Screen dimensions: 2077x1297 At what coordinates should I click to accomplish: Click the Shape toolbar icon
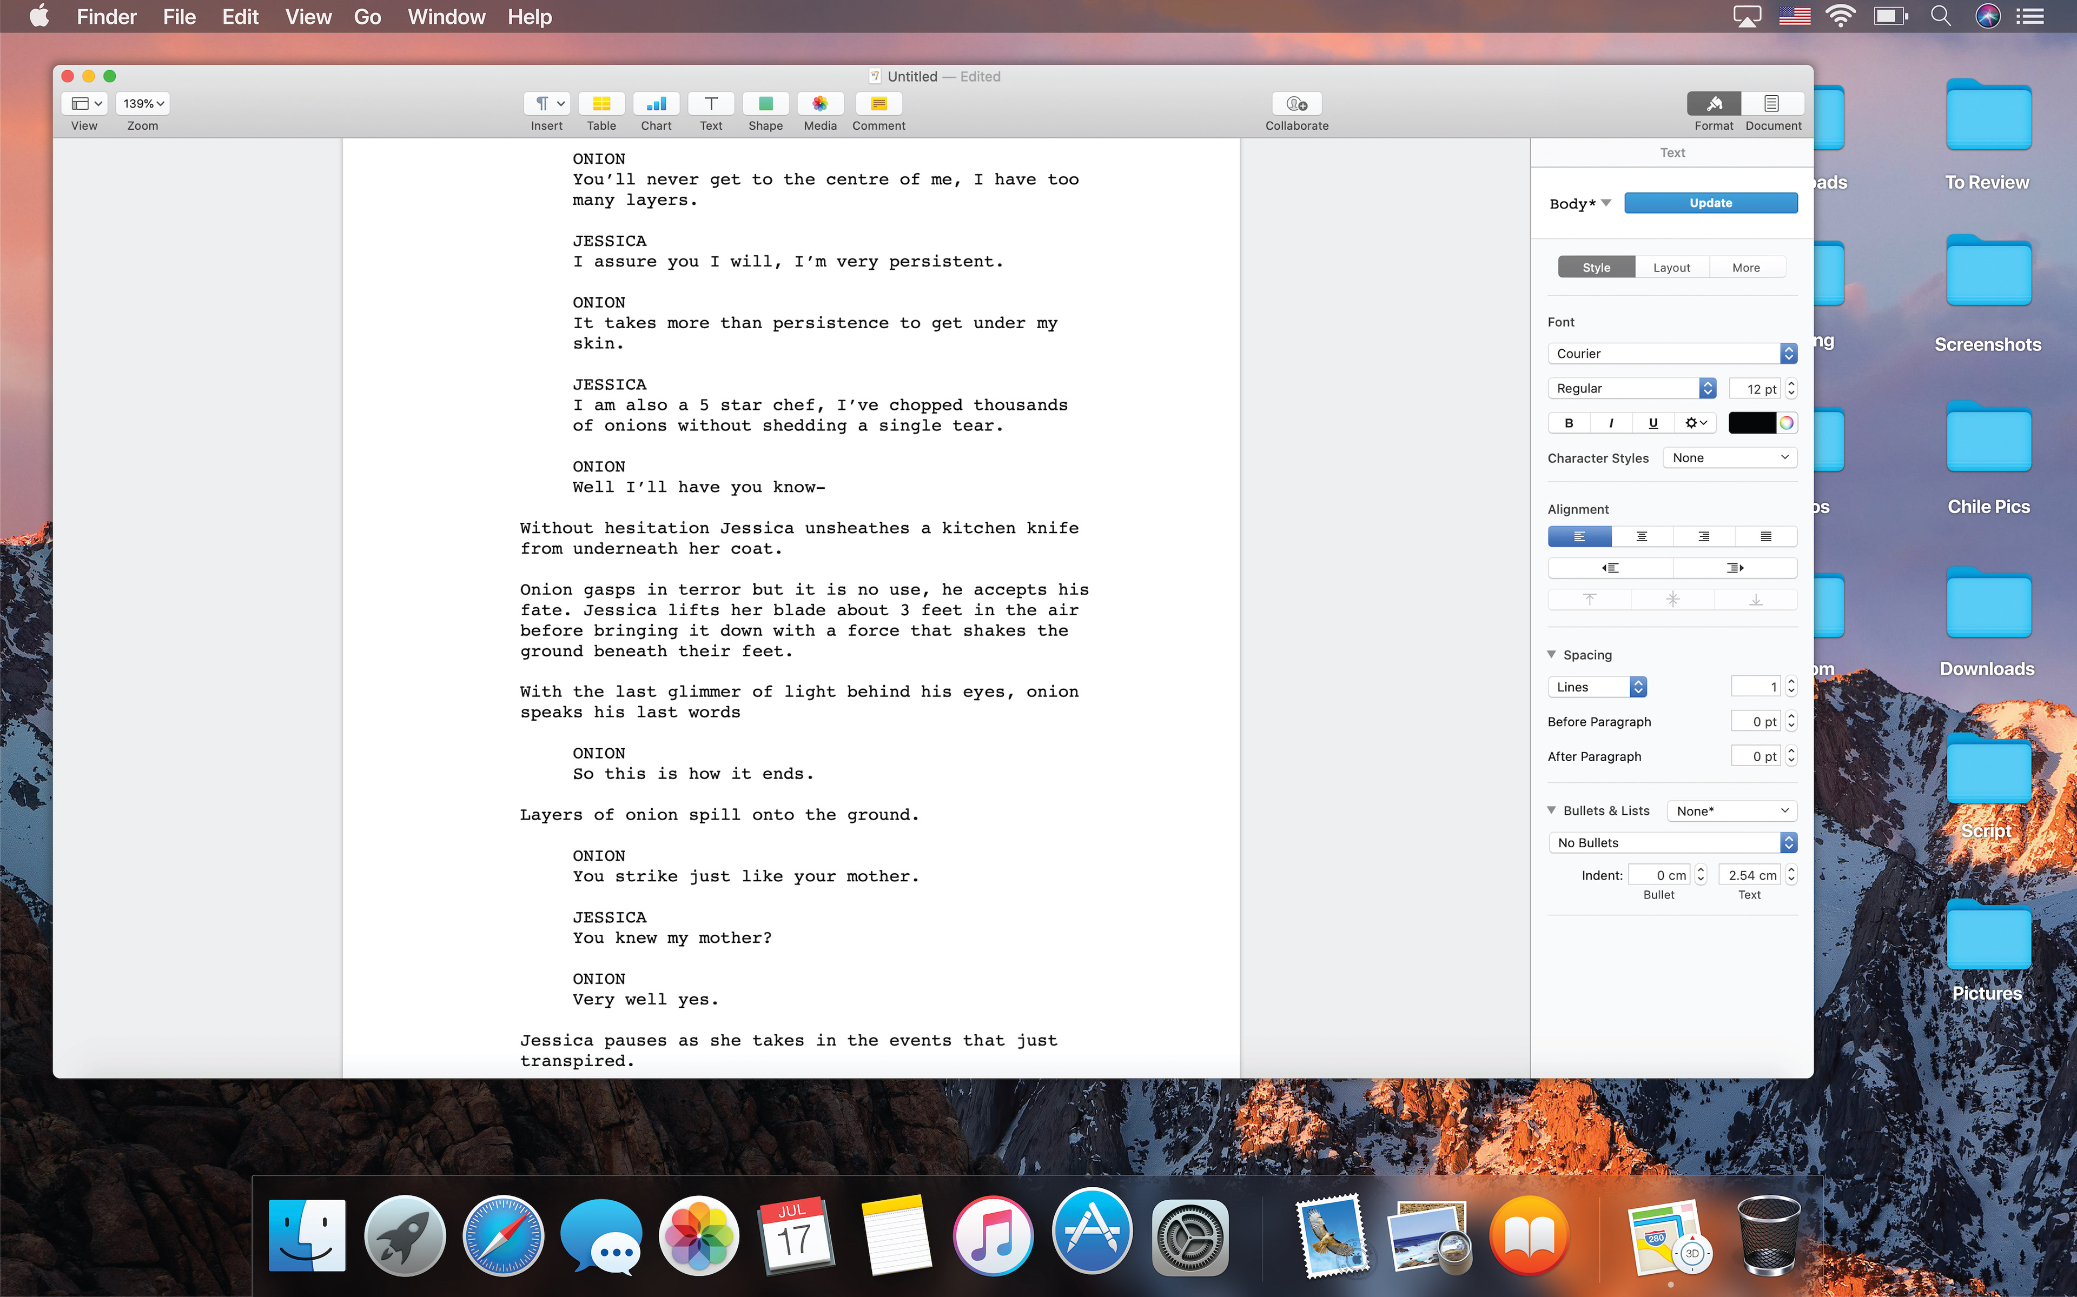coord(765,104)
